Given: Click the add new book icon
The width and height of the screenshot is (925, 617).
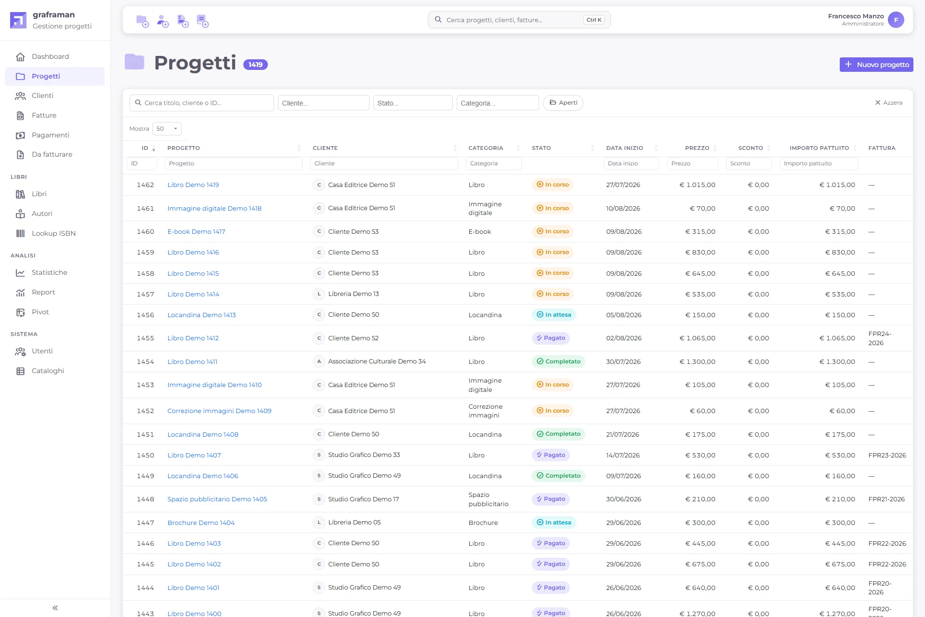Looking at the screenshot, I should [x=202, y=21].
